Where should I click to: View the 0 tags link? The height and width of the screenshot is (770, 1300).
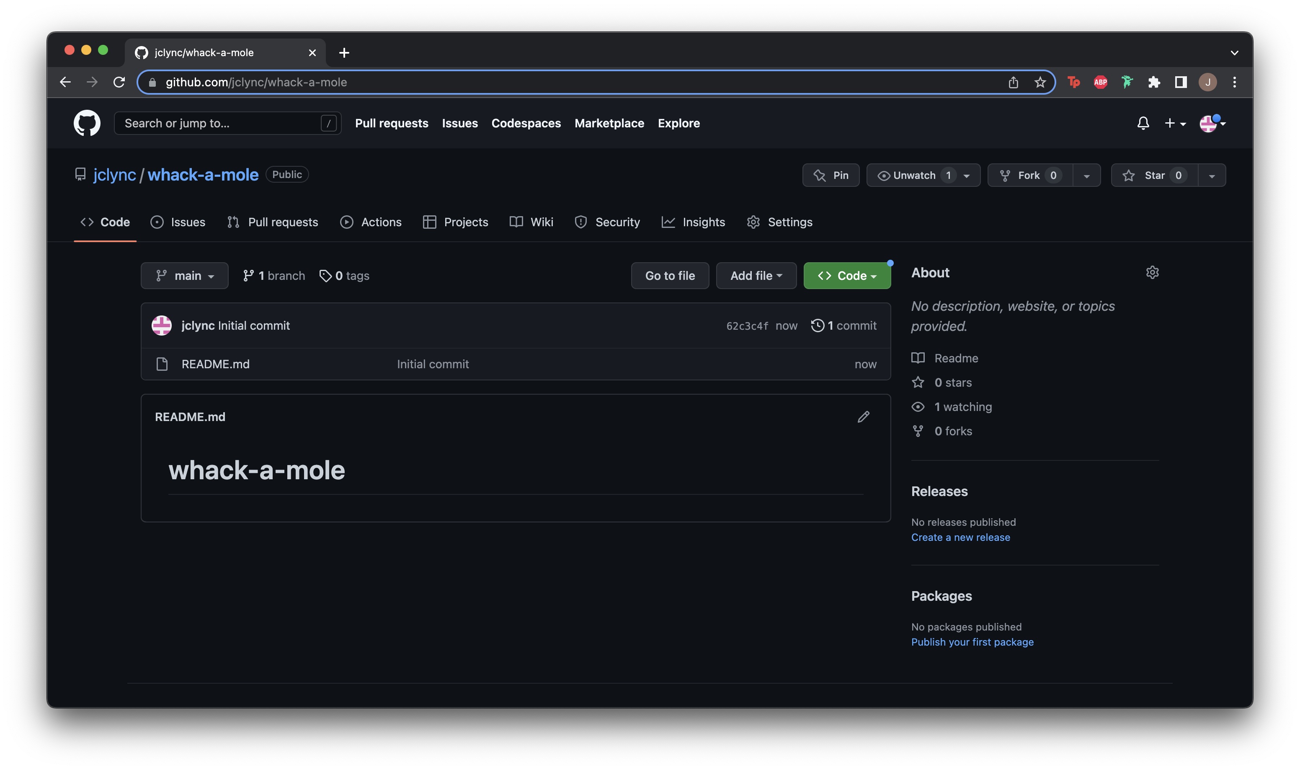tap(344, 276)
